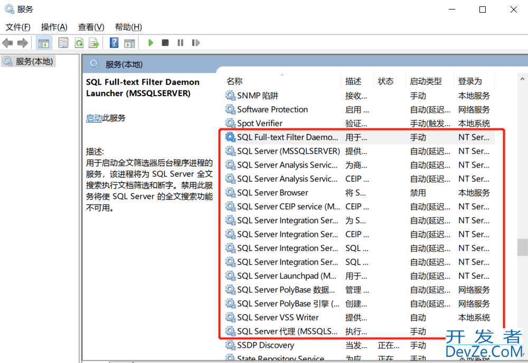Click the SQL Server Browser gear icon
Viewport: 528px width, 363px height.
[x=230, y=192]
